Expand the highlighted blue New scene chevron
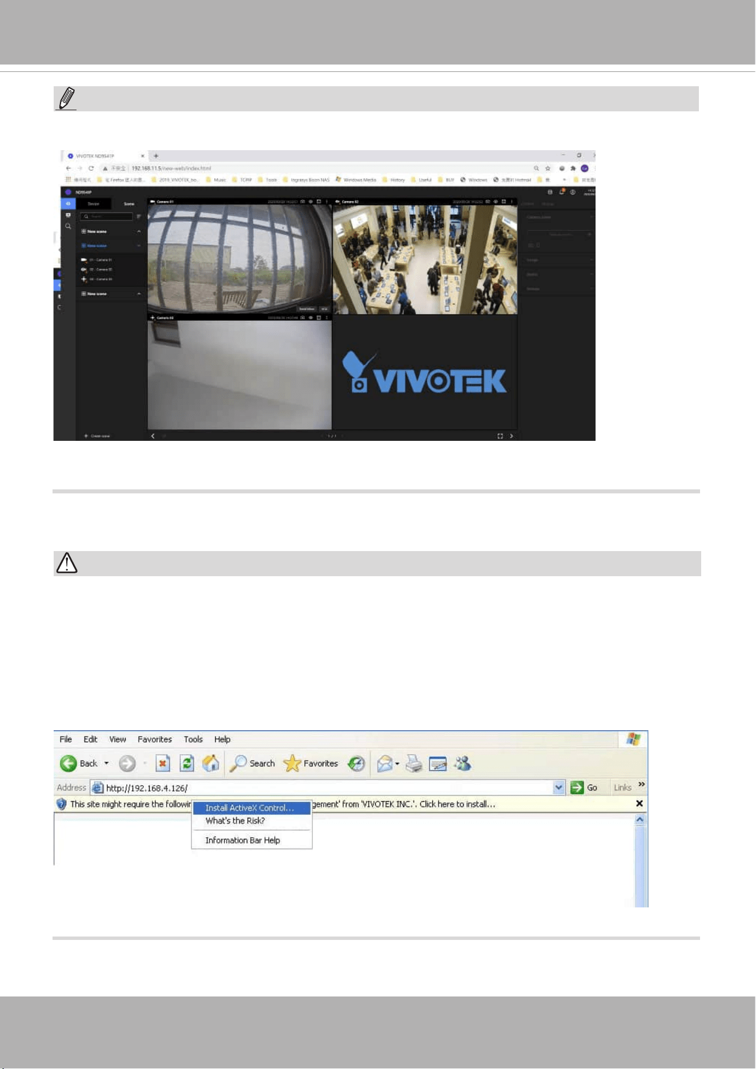The height and width of the screenshot is (1069, 756). 139,246
